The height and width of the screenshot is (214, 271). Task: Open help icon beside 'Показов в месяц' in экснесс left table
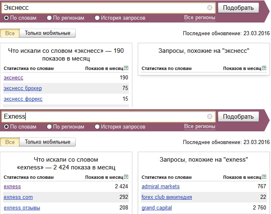click(x=126, y=68)
